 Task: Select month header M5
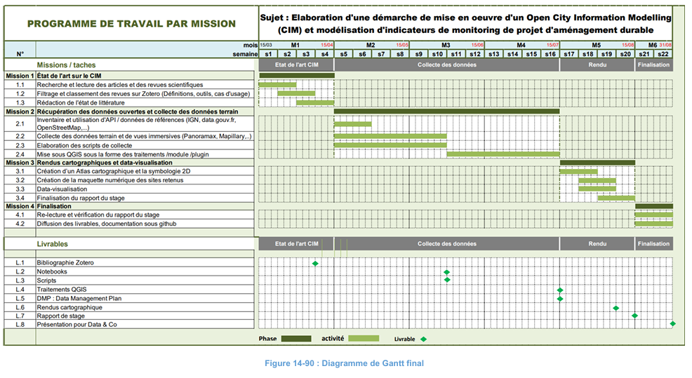597,45
